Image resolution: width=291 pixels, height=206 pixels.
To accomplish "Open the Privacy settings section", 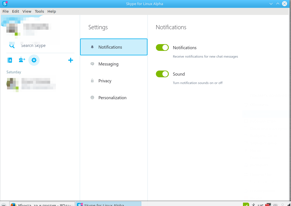I will (x=114, y=81).
